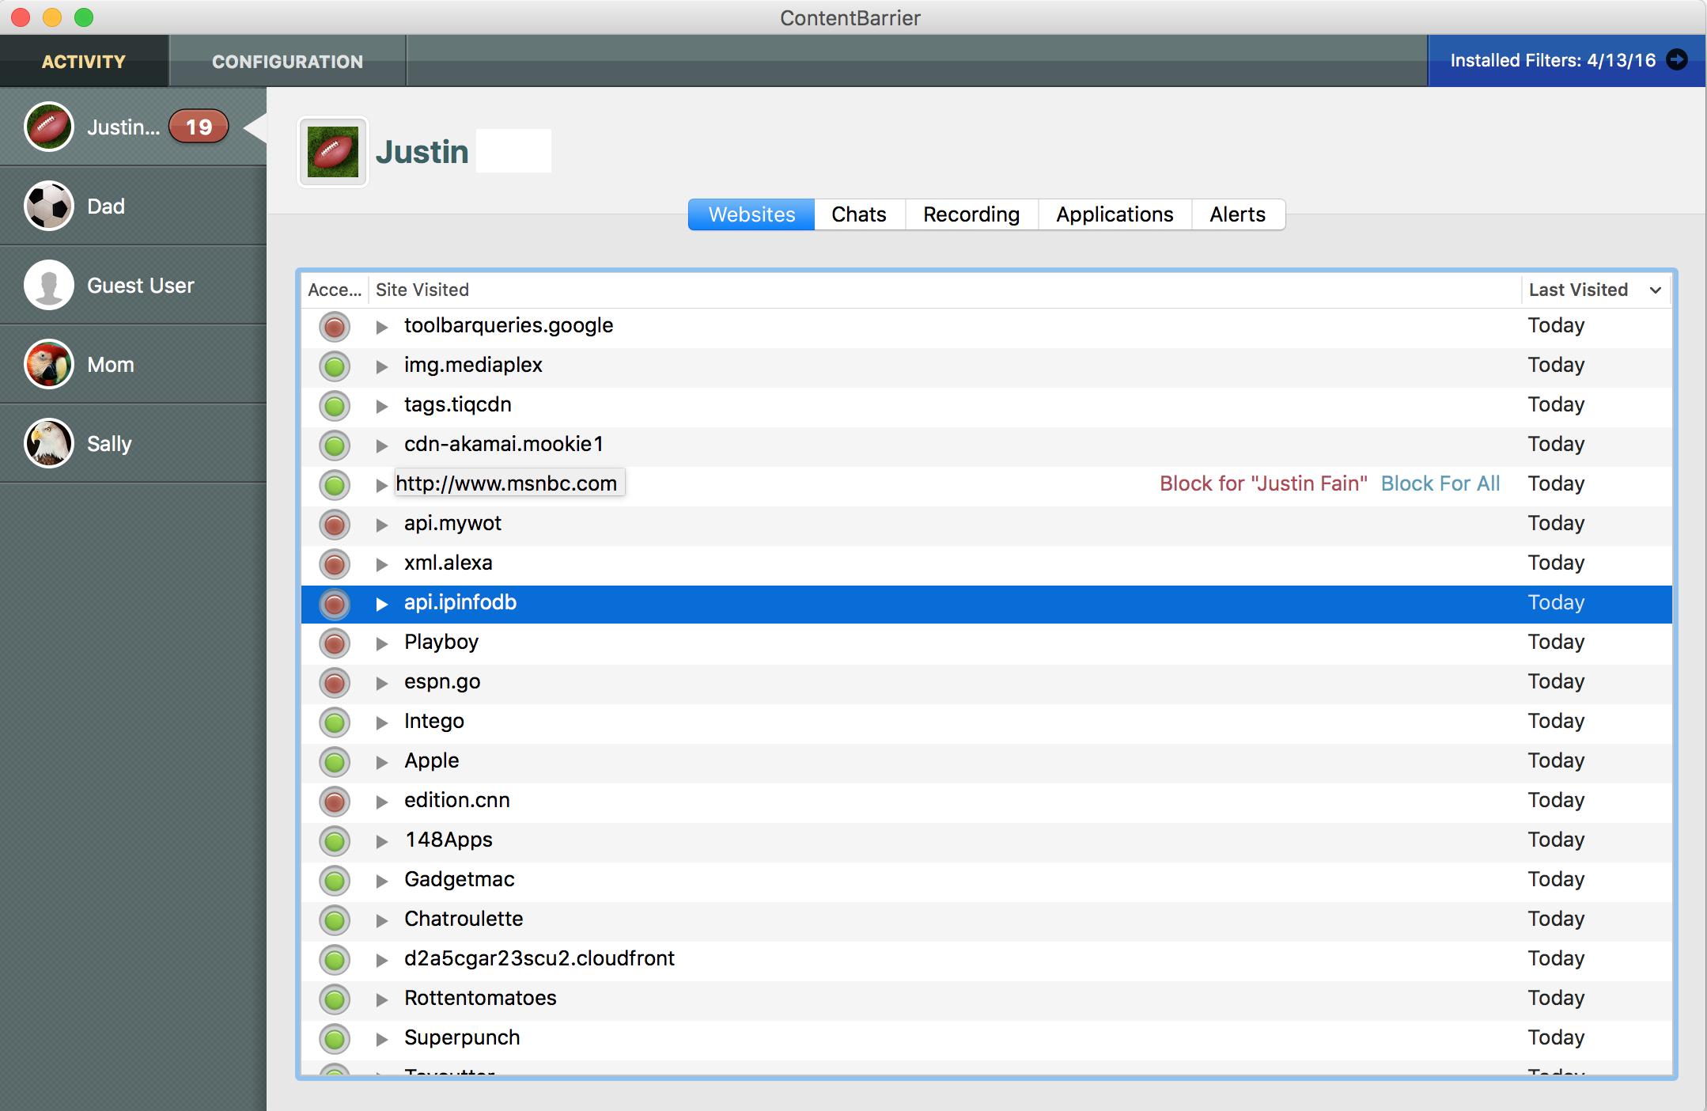Click green status dot for Chatroulette
Image resolution: width=1707 pixels, height=1111 pixels.
click(335, 920)
